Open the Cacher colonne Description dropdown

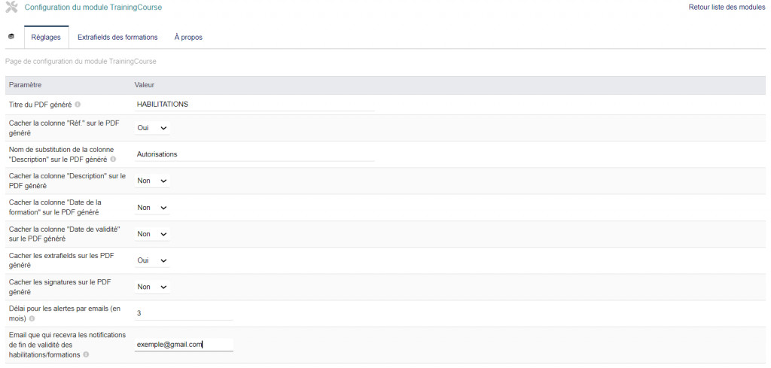click(153, 181)
